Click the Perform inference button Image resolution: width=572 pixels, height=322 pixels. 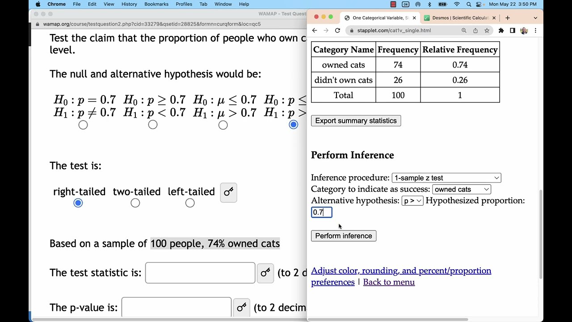343,236
